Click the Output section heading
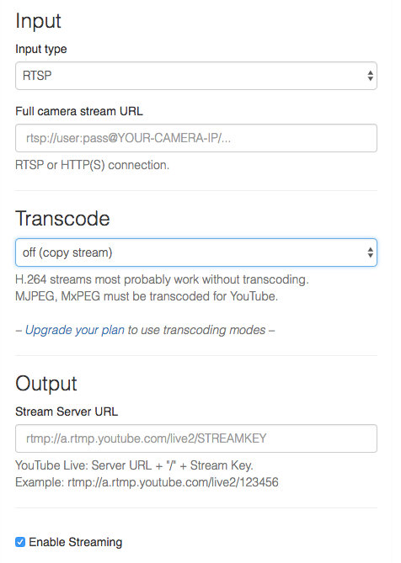401x563 pixels. [46, 384]
